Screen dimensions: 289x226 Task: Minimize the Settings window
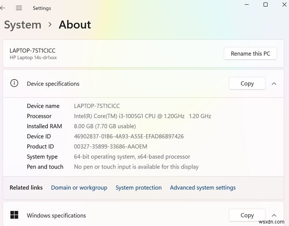pos(246,5)
